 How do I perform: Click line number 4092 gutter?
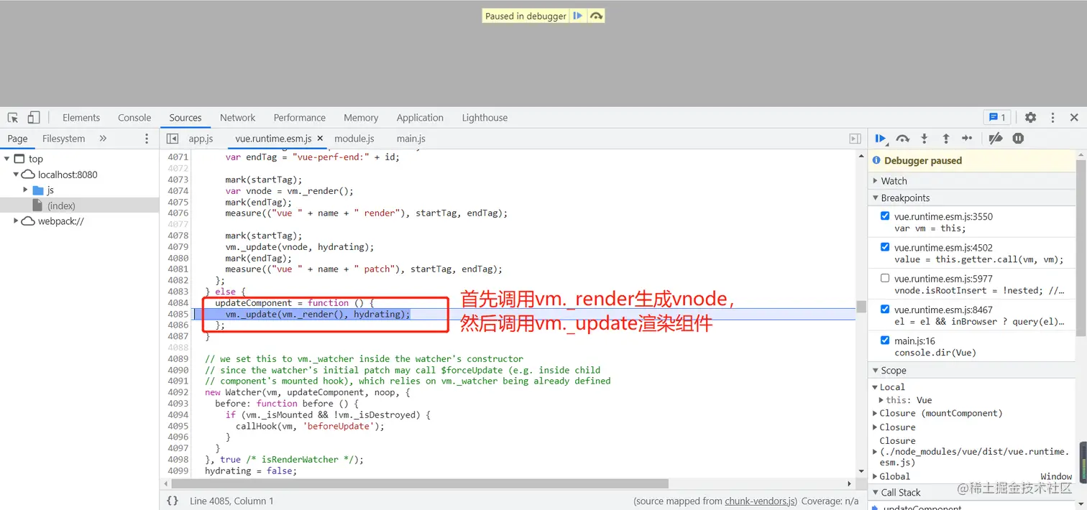click(x=178, y=392)
